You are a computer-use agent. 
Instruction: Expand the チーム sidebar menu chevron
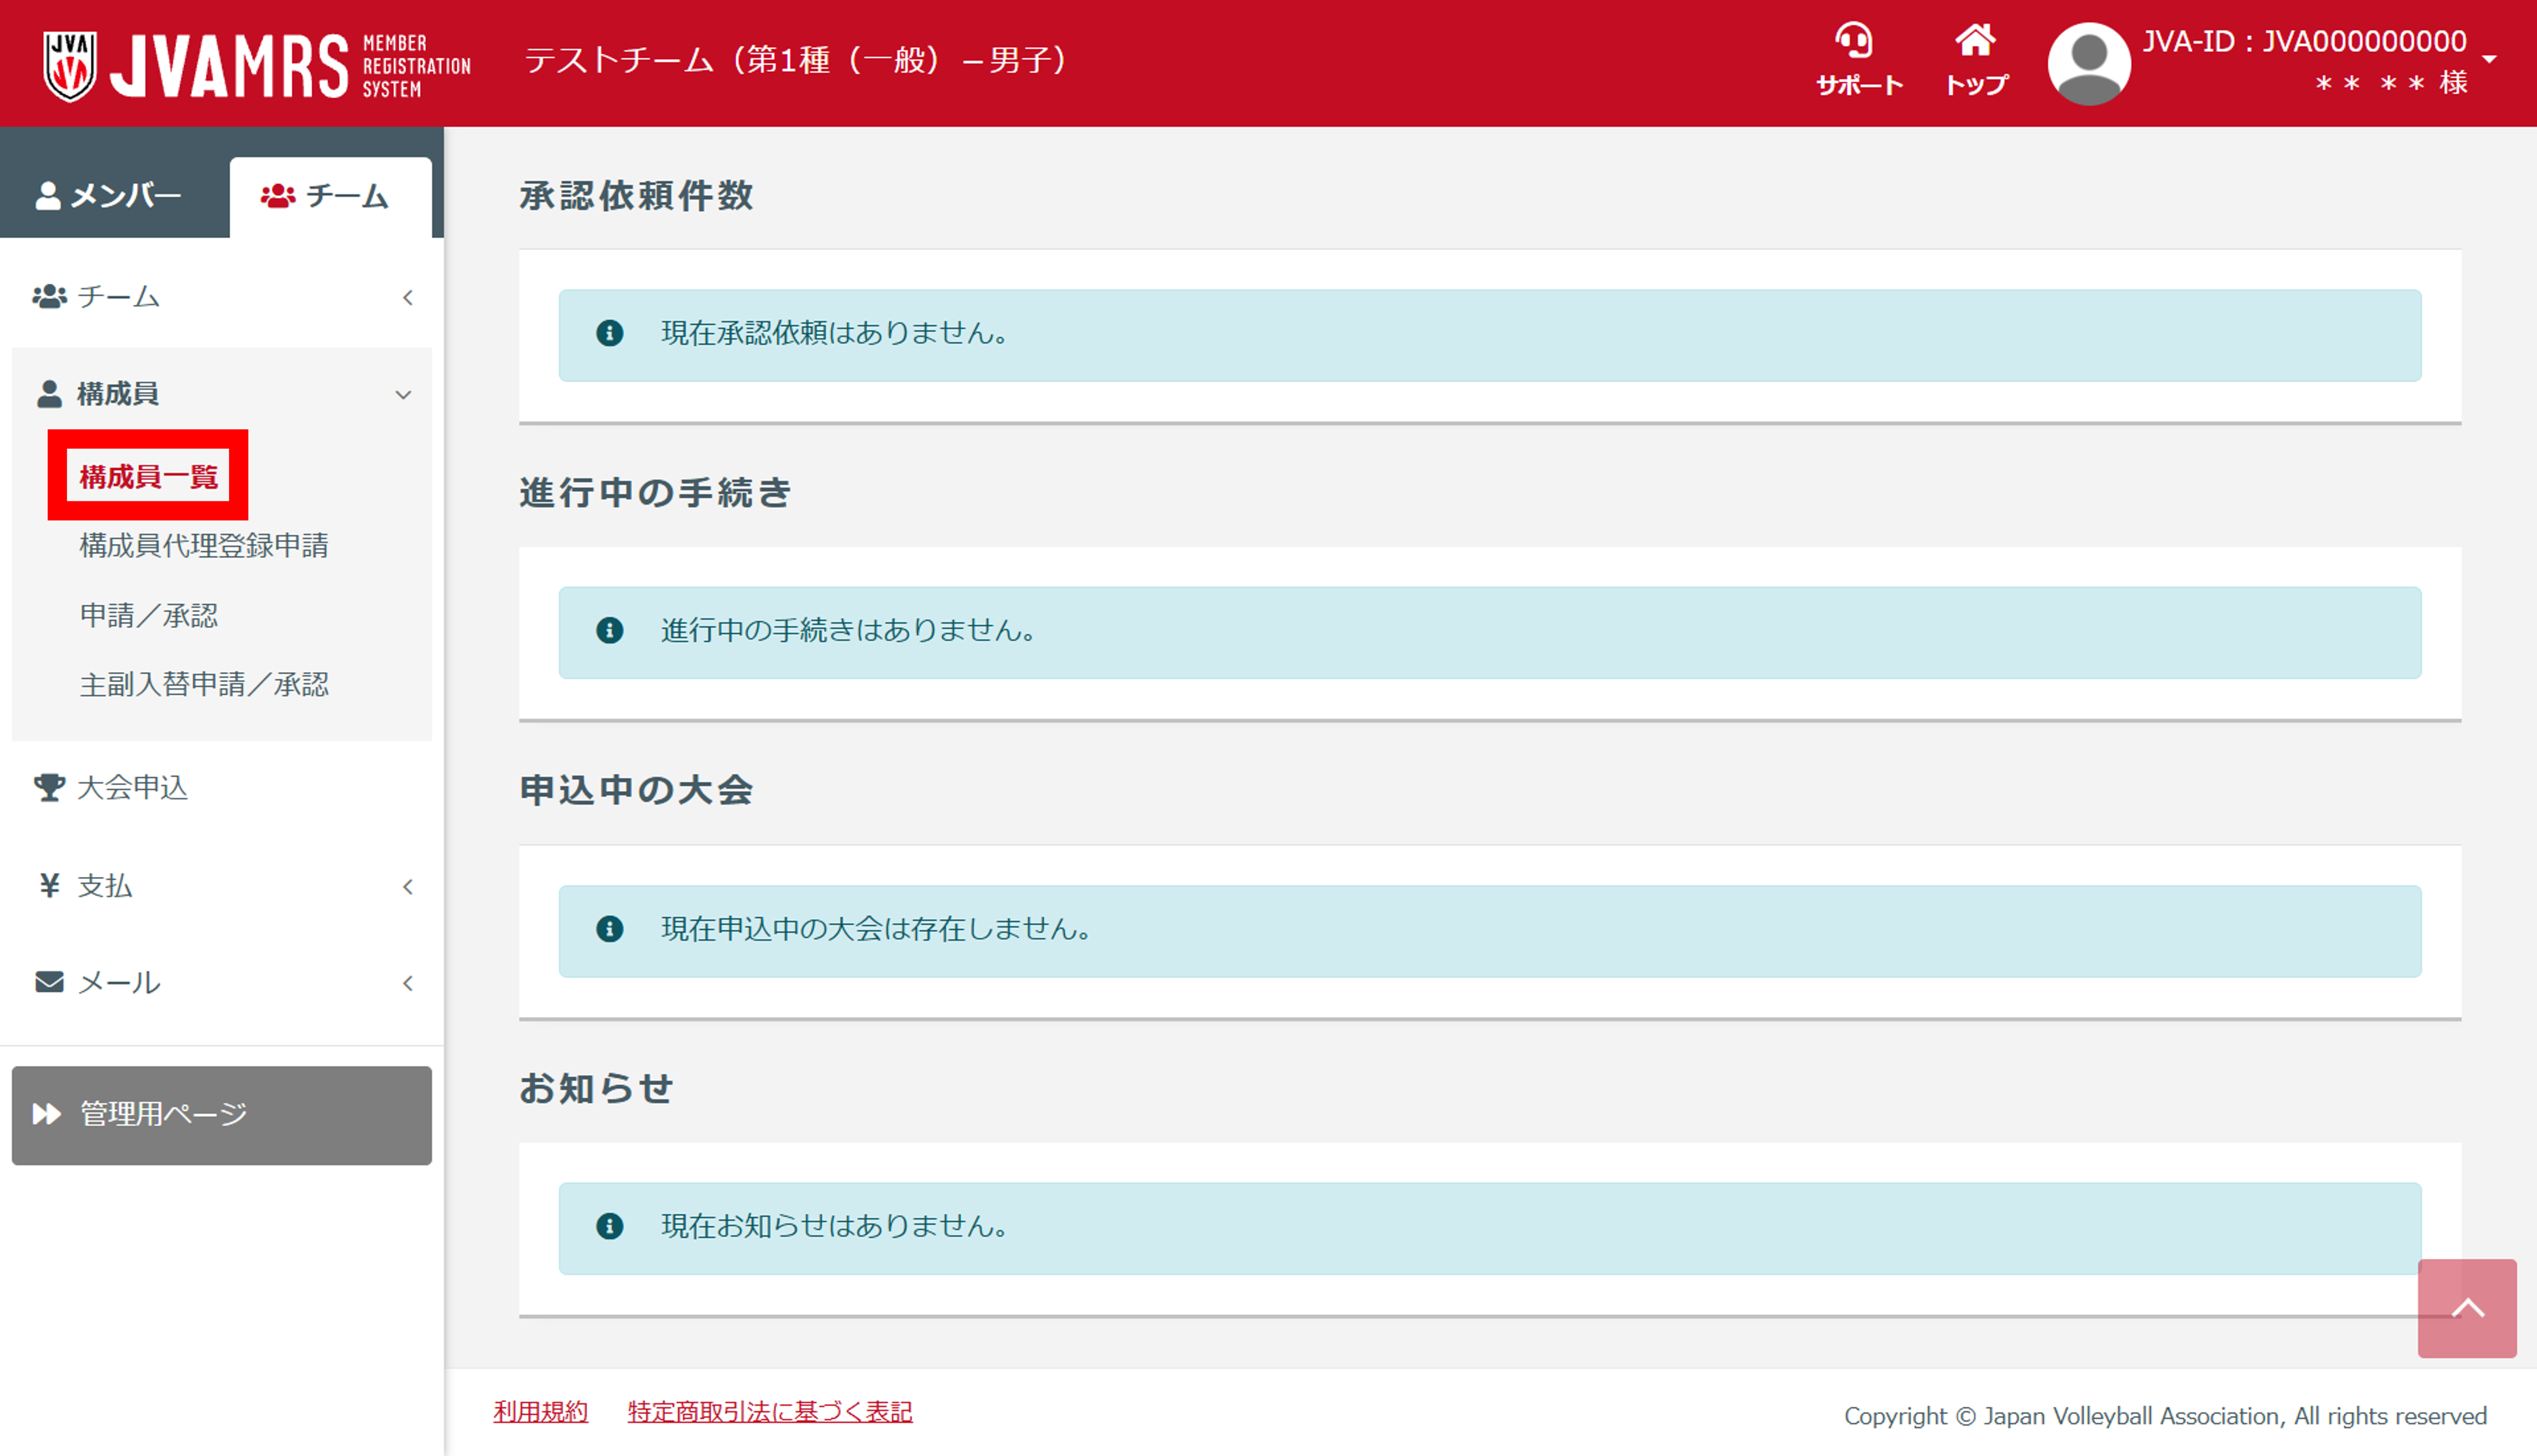click(x=408, y=298)
